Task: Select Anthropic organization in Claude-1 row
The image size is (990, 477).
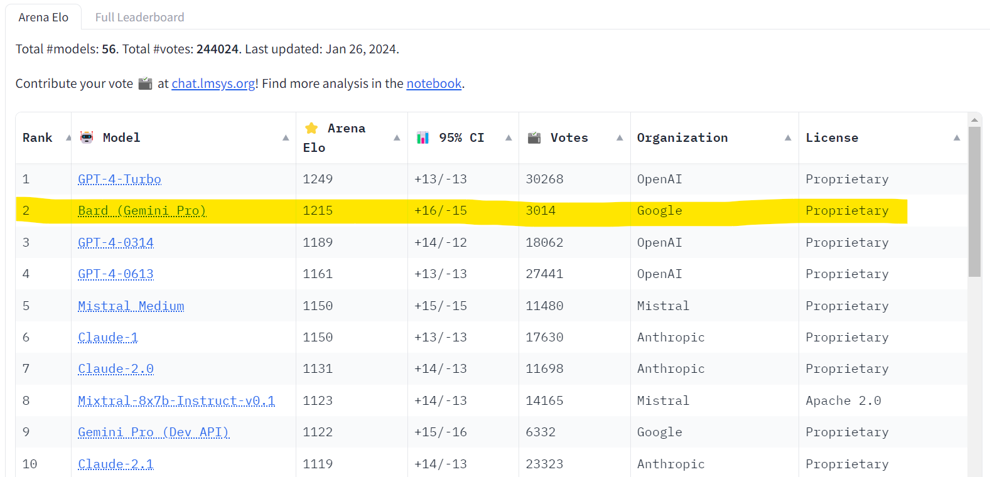Action: point(714,338)
